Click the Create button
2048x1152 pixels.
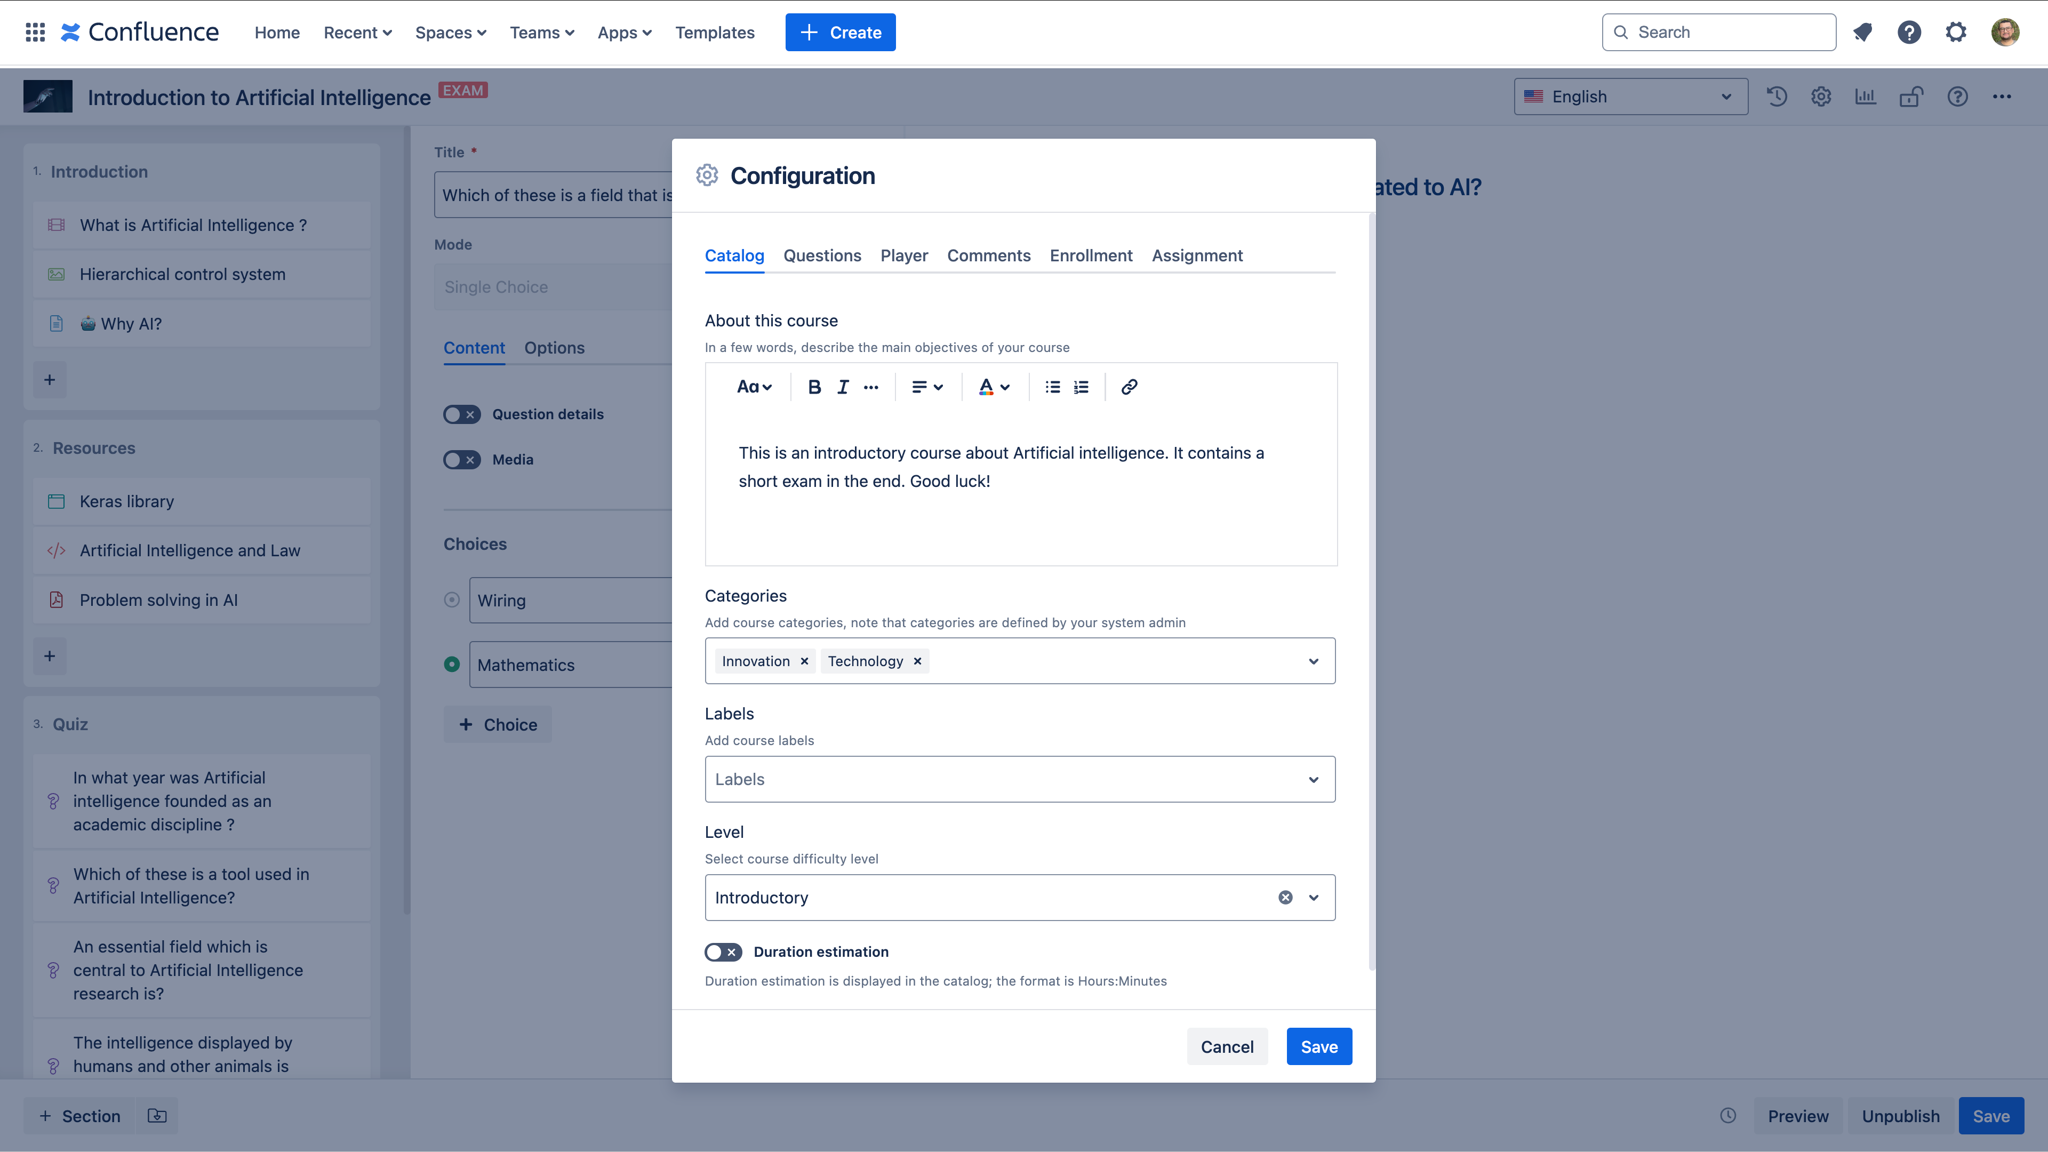841,33
